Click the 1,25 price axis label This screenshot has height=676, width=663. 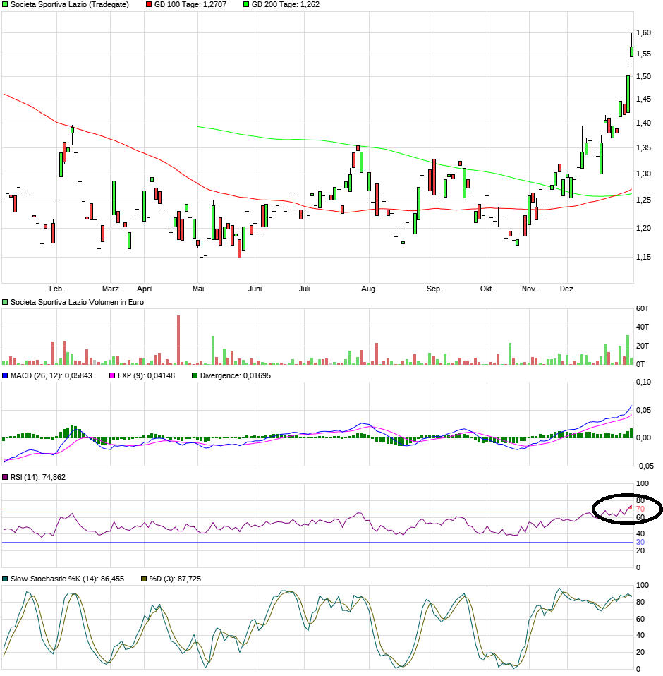644,200
